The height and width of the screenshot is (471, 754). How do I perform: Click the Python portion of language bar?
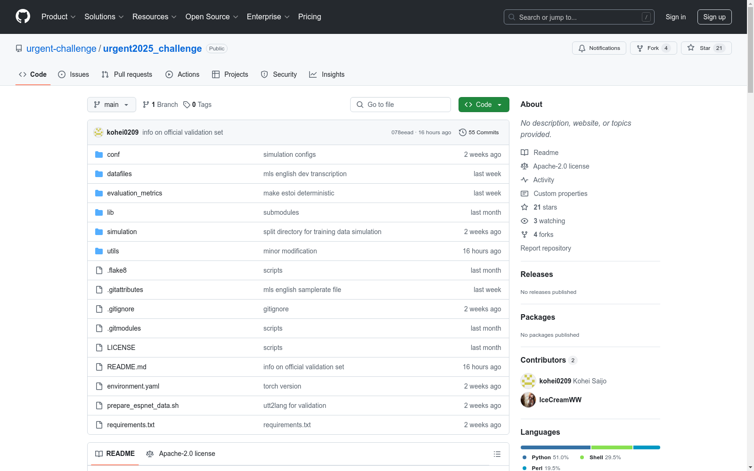pyautogui.click(x=556, y=447)
